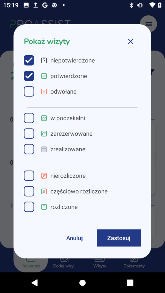
Task: Uncheck the niepotwierdzone checkbox
Action: [29, 60]
